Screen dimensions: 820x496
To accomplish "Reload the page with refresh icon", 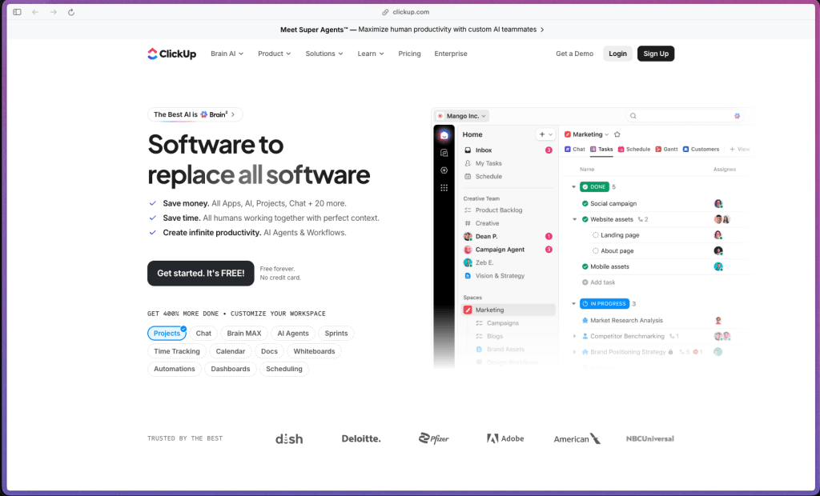I will point(71,12).
